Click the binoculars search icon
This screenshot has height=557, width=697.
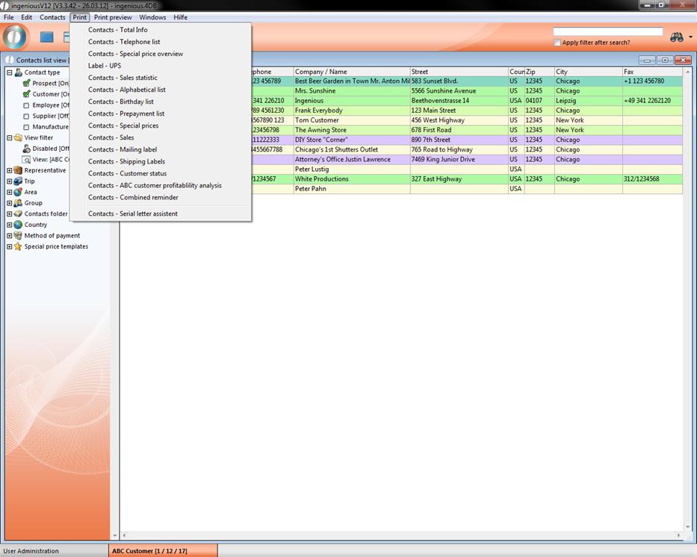(x=676, y=37)
